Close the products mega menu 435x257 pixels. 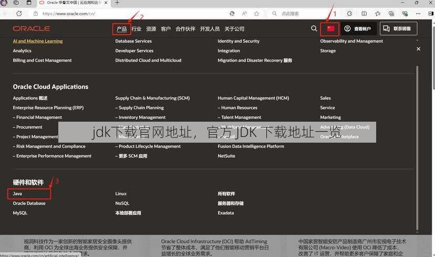click(x=418, y=49)
